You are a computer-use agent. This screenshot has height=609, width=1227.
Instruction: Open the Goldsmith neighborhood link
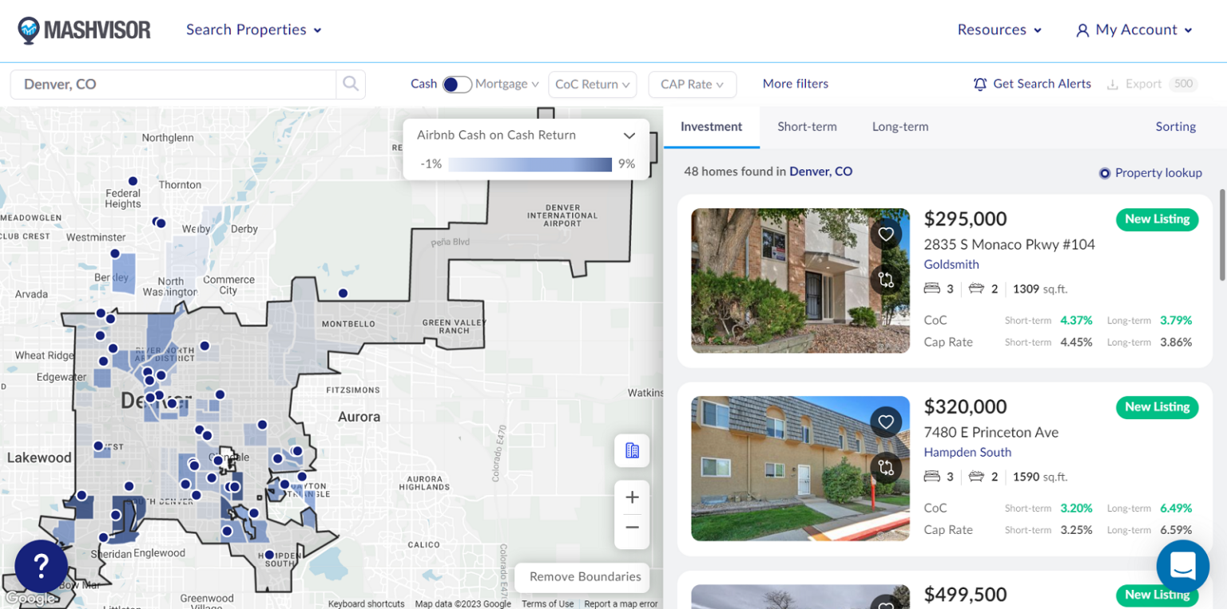[951, 264]
